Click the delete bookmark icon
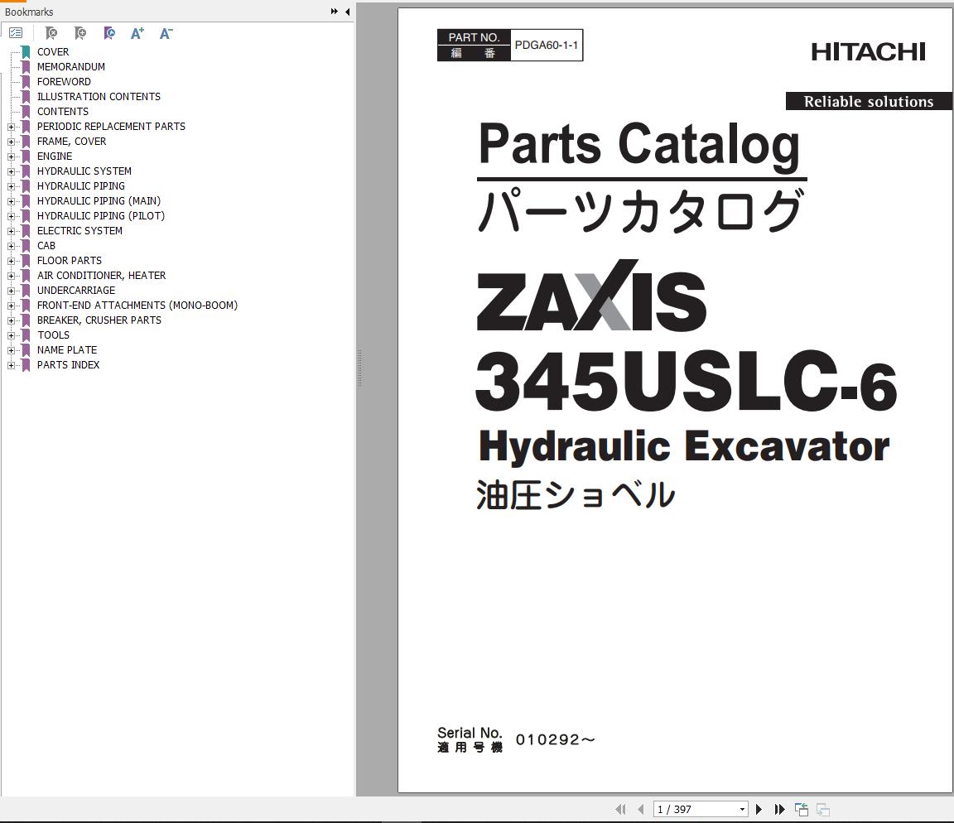Viewport: 954px width, 823px height. (51, 33)
